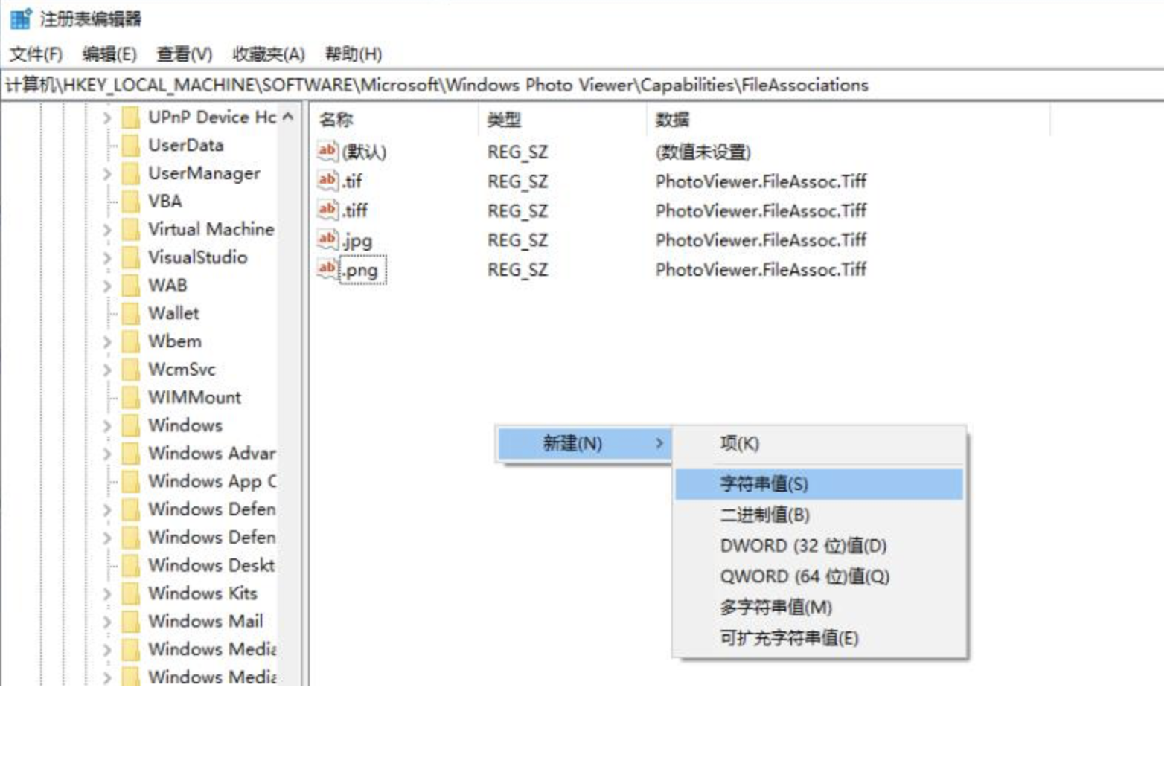Select the Windows Defen tree item above Windows Deskt
Image resolution: width=1176 pixels, height=760 pixels.
click(x=211, y=537)
